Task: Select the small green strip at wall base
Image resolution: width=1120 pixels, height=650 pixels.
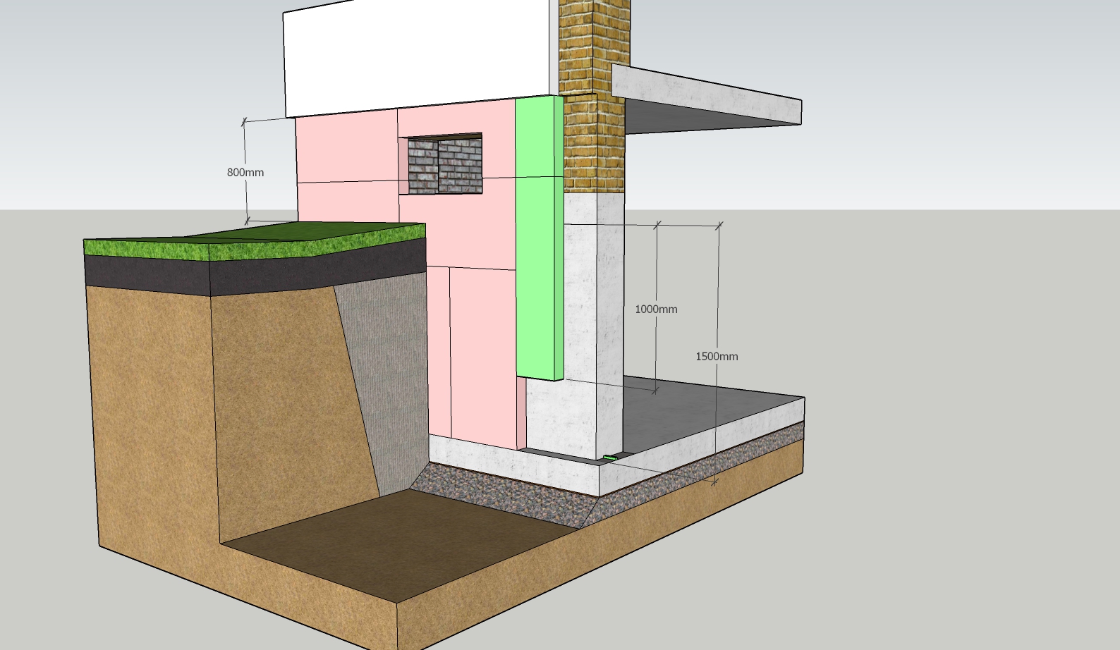Action: click(610, 458)
